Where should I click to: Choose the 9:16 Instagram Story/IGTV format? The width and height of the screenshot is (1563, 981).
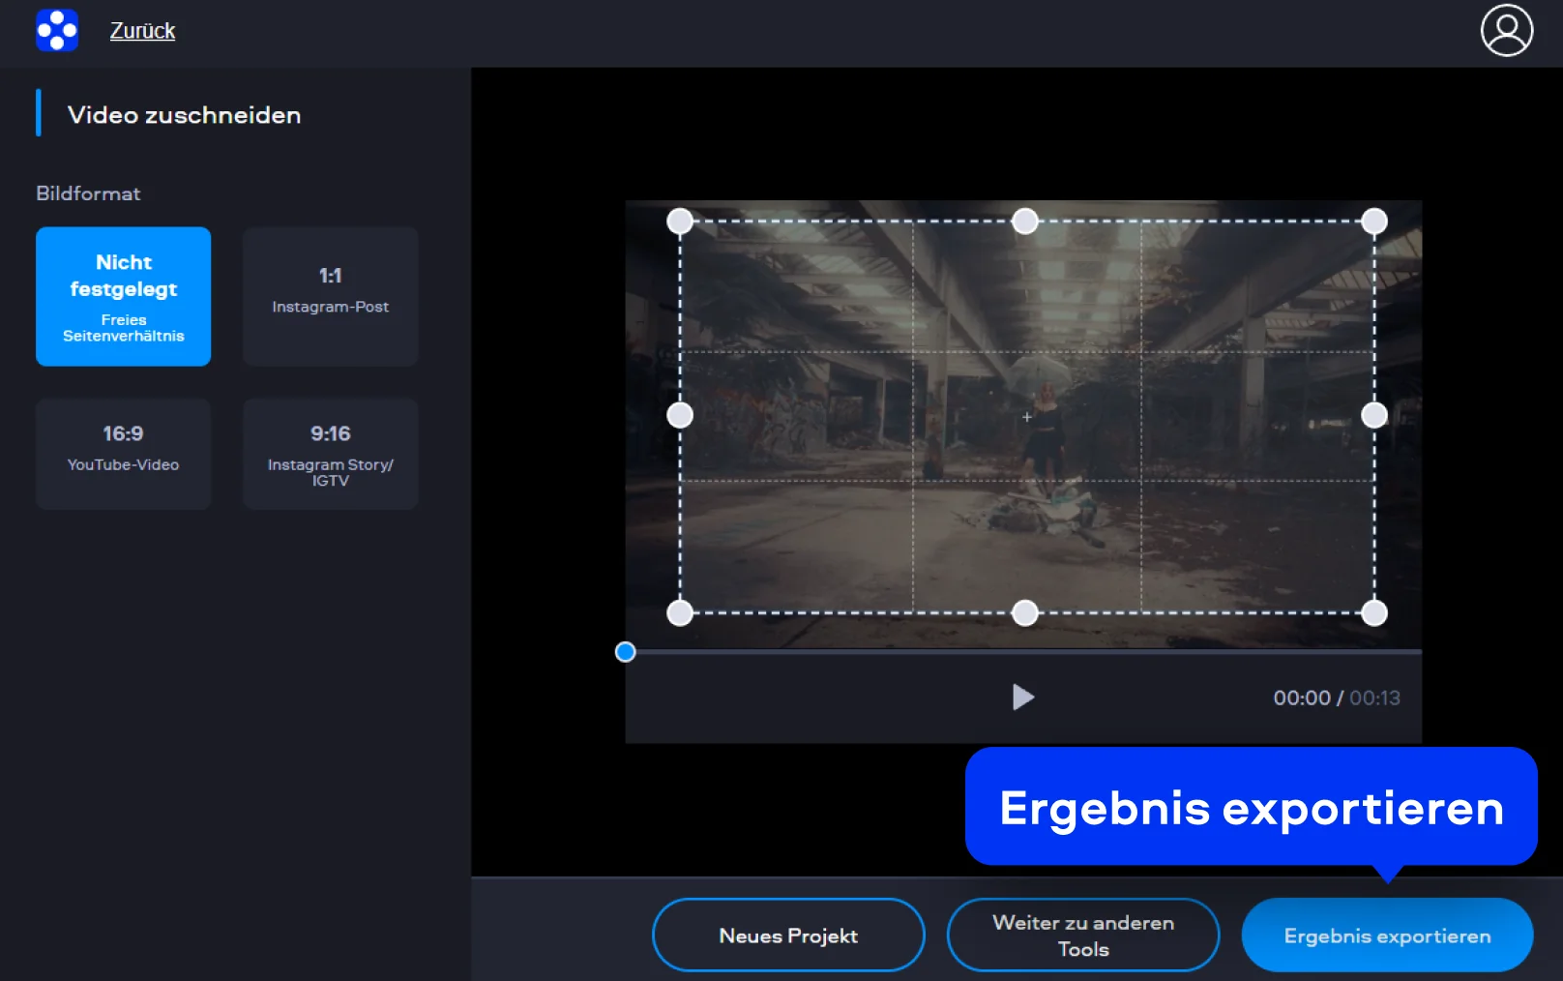point(330,453)
